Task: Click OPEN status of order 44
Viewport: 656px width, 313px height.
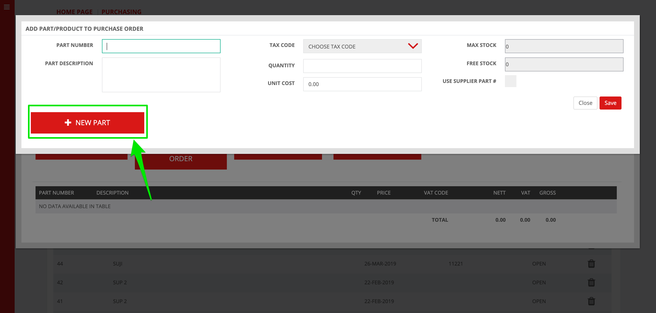Action: [x=539, y=264]
